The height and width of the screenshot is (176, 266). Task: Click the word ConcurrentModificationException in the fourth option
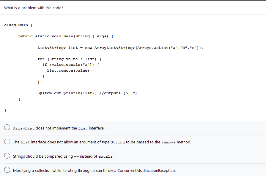point(147,170)
